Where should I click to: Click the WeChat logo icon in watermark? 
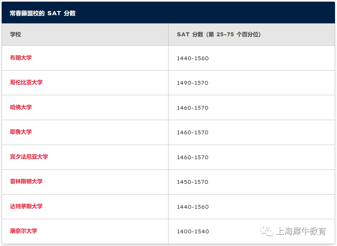(267, 231)
